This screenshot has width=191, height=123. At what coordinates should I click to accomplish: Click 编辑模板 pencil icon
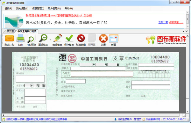(57, 38)
